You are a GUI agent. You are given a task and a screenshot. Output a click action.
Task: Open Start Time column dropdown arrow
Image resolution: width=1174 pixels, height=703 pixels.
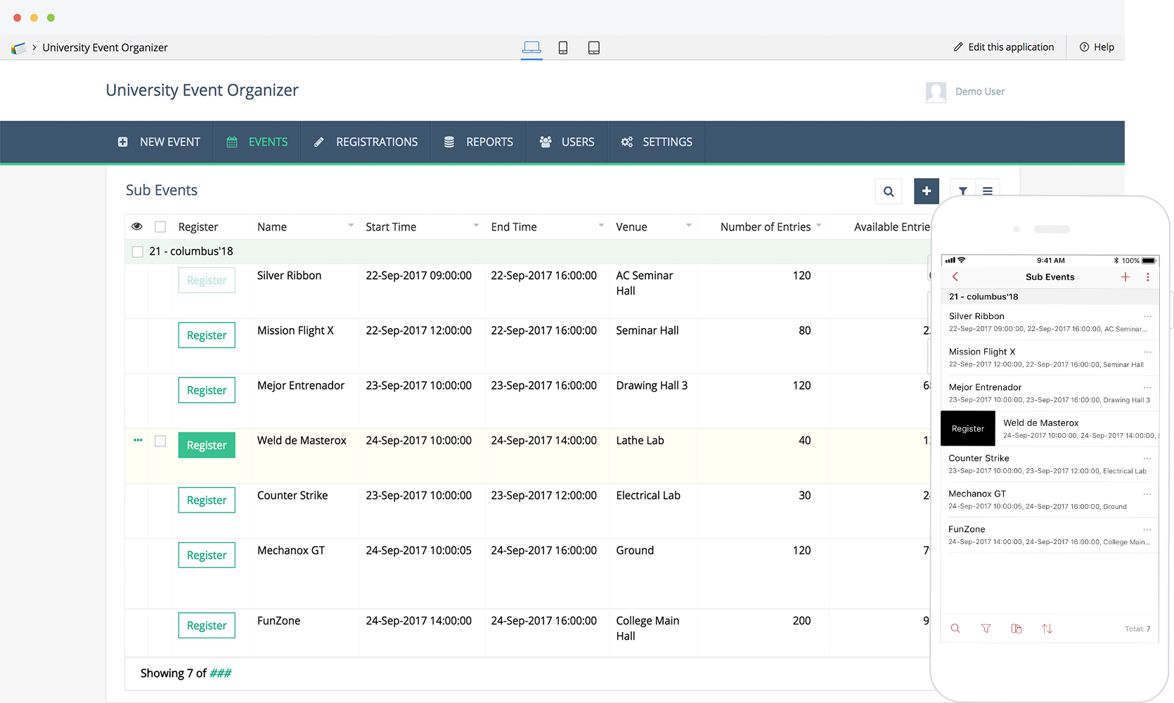click(476, 226)
